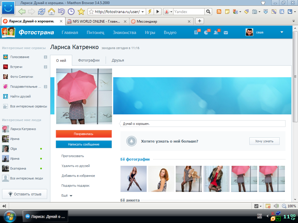Open the first photo thumbnail in Её фотографии
Screen dimensions: 298x223
coord(133,179)
